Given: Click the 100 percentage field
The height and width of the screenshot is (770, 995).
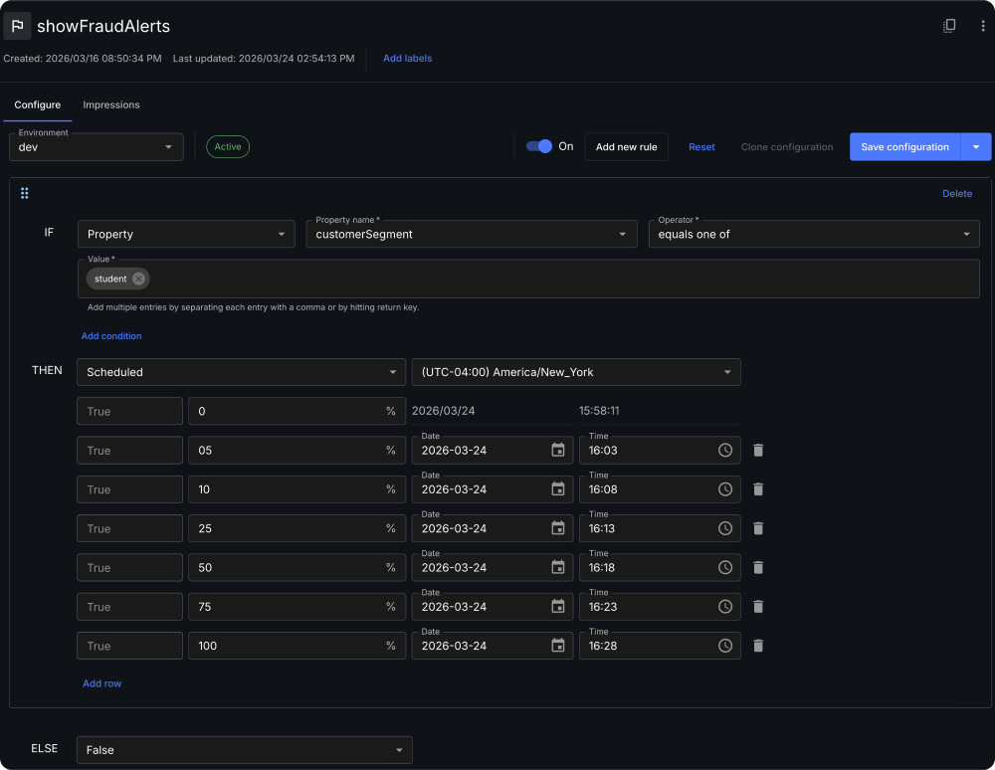Looking at the screenshot, I should pos(297,646).
